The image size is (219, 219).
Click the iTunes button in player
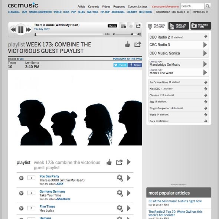112,26
